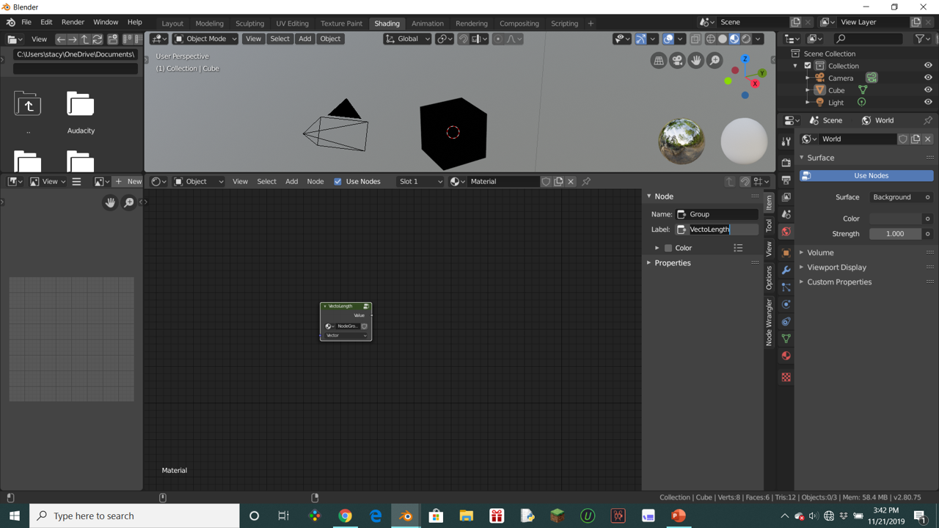
Task: Switch to the Modeling workspace tab
Action: point(209,23)
